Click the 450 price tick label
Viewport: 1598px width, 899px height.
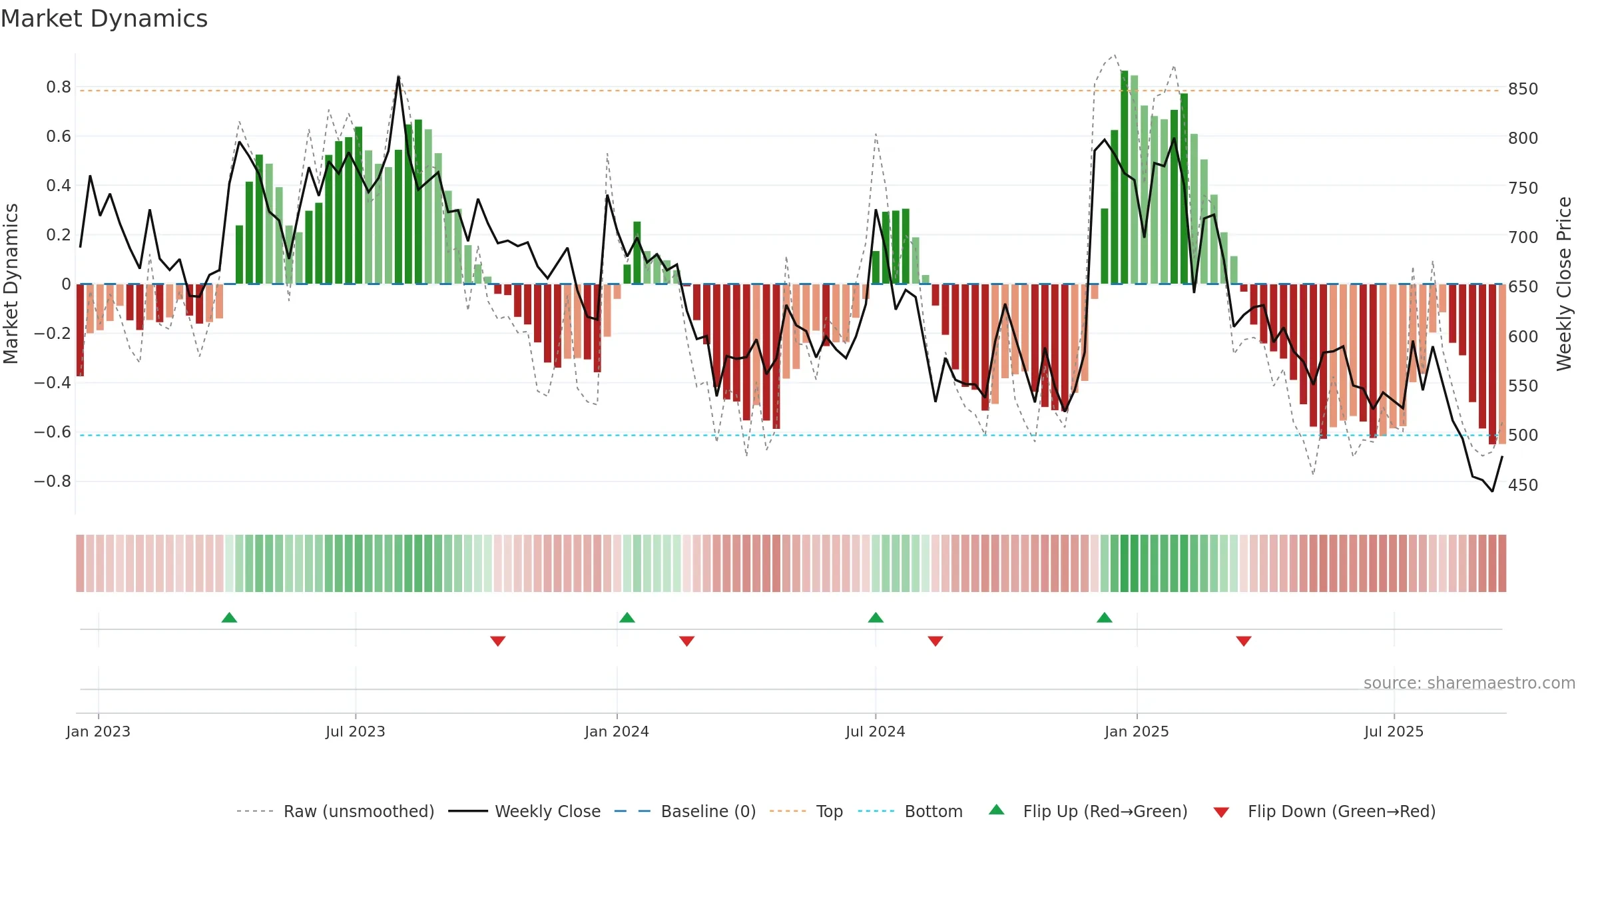1523,485
